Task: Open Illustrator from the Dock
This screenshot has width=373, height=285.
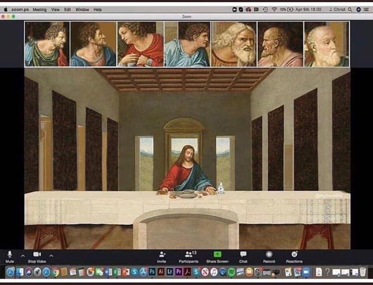Action: (161, 272)
